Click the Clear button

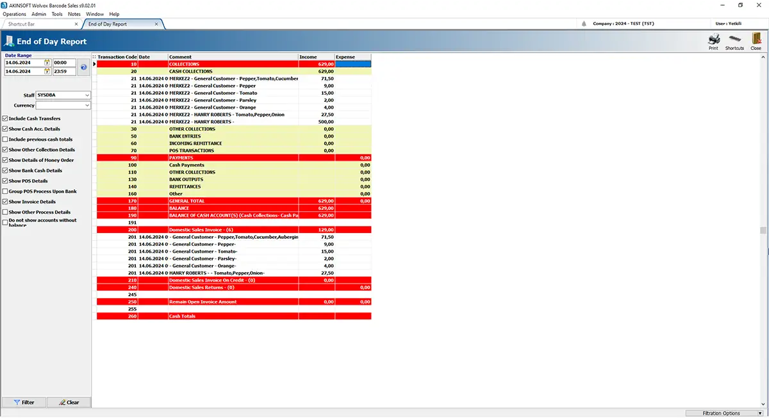[x=69, y=402]
